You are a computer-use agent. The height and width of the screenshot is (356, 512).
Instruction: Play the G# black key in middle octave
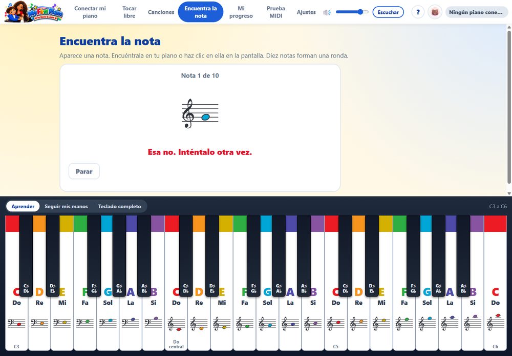click(279, 255)
